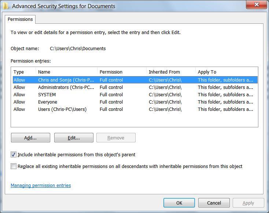
Task: Select the Users (Chris-PC\Users) entry
Action: point(62,109)
